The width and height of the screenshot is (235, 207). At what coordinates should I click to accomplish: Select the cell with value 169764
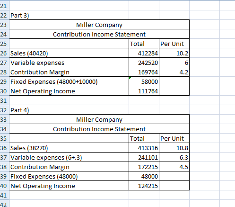point(144,72)
